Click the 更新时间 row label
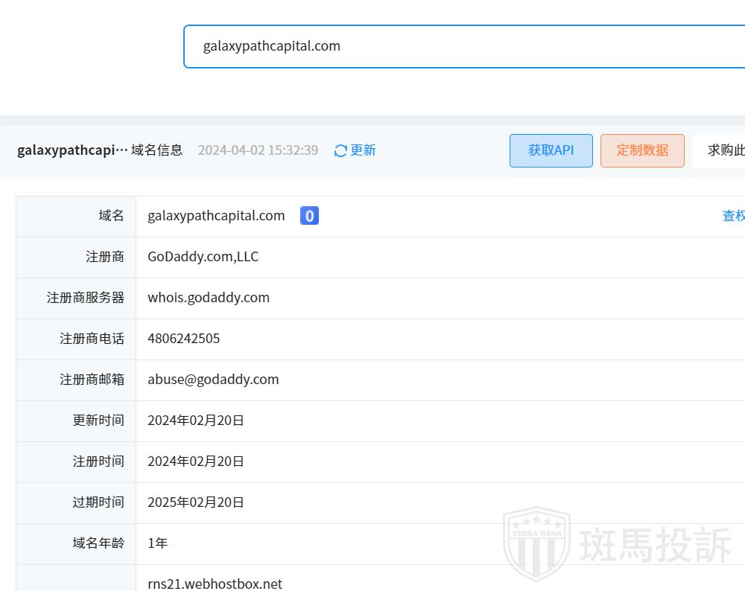The height and width of the screenshot is (591, 745). point(98,421)
